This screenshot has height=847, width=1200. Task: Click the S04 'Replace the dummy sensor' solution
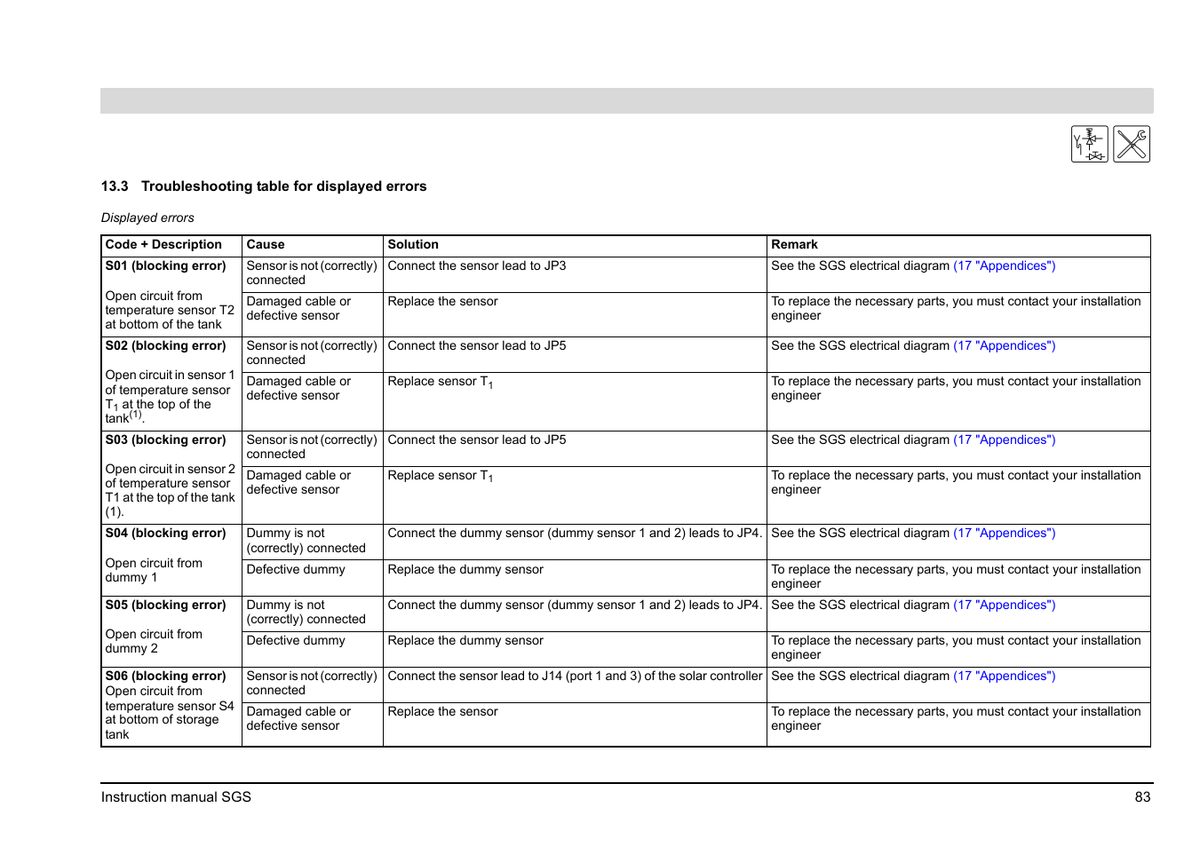(x=465, y=569)
